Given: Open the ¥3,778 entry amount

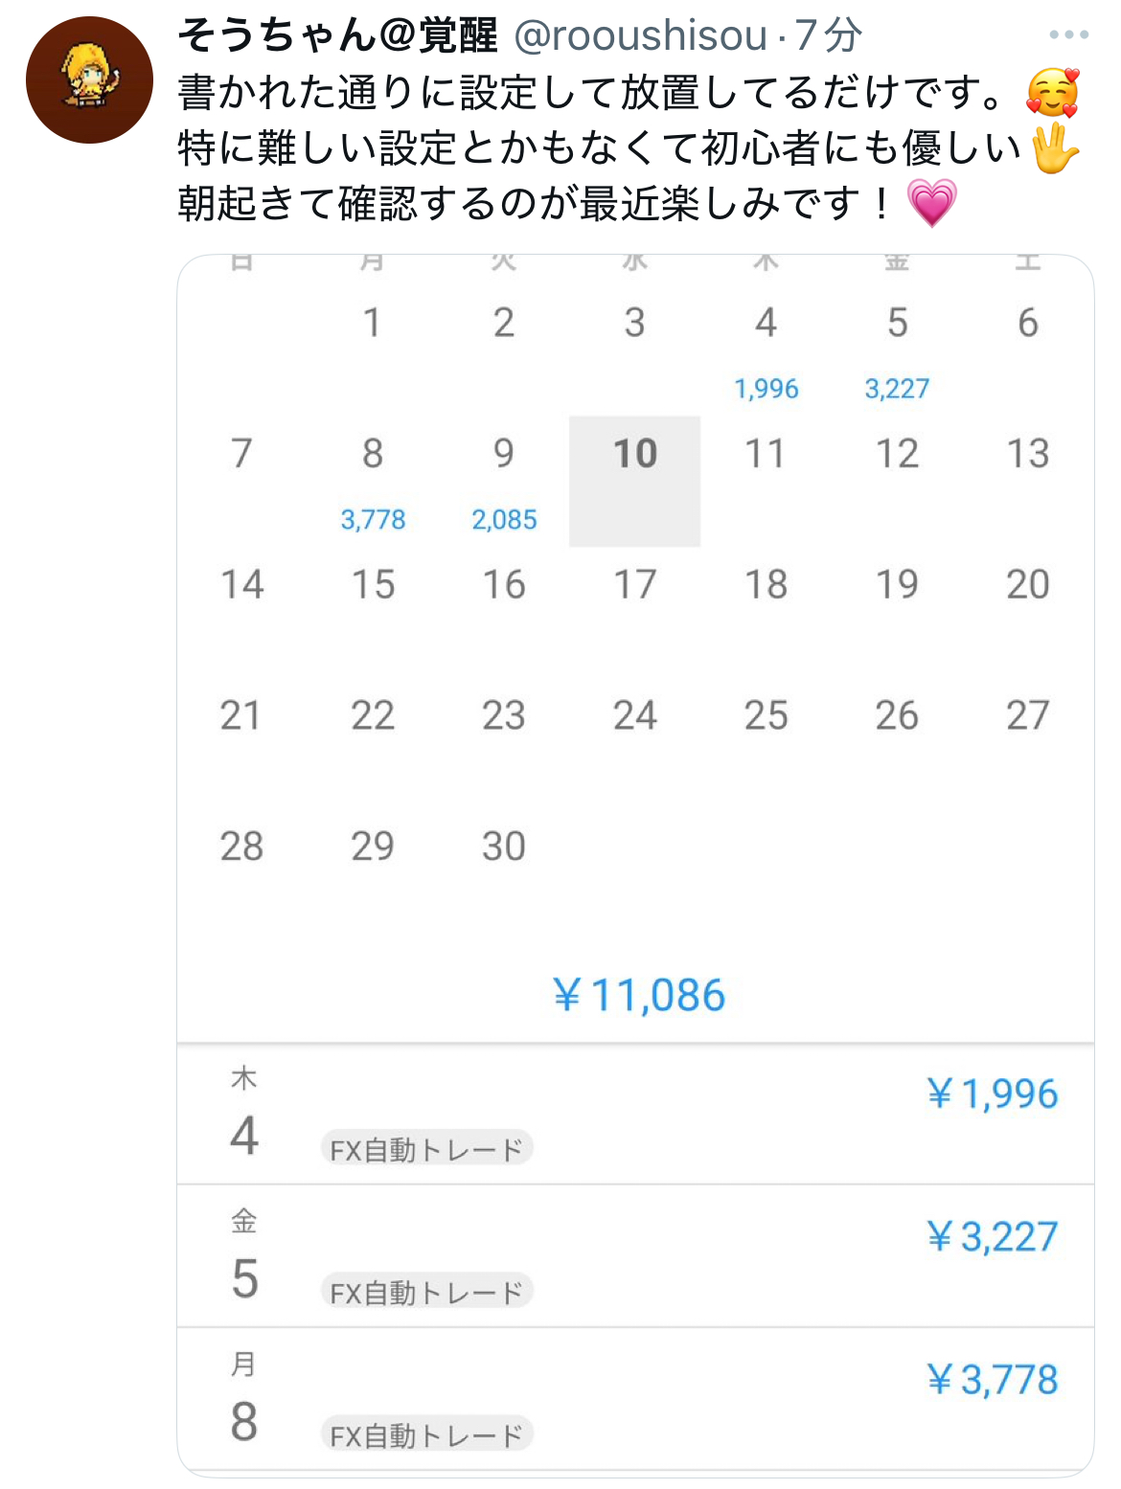Looking at the screenshot, I should 993,1380.
